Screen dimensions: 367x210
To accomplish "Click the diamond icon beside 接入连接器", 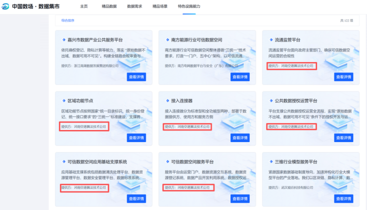I will pyautogui.click(x=167, y=101).
